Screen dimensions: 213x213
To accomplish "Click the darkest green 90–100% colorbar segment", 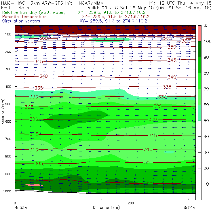I will point(199,49).
